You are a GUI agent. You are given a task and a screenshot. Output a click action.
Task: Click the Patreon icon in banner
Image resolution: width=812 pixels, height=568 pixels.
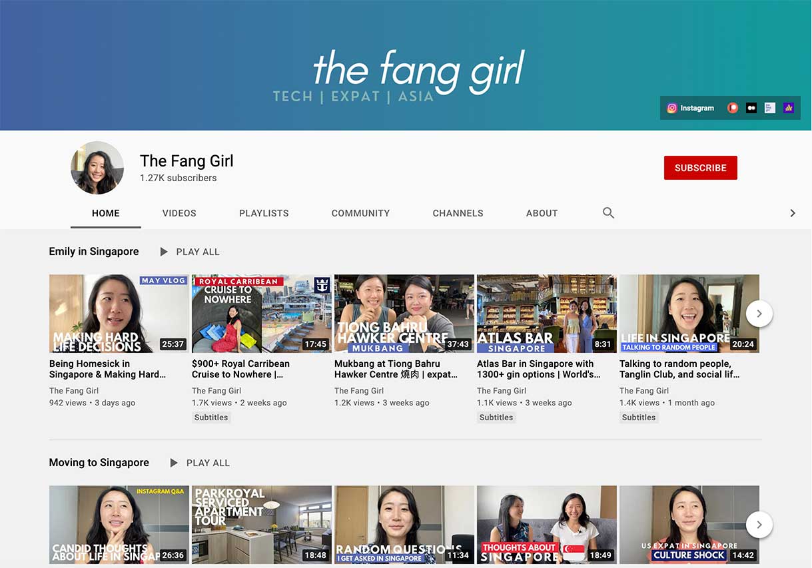click(x=733, y=108)
